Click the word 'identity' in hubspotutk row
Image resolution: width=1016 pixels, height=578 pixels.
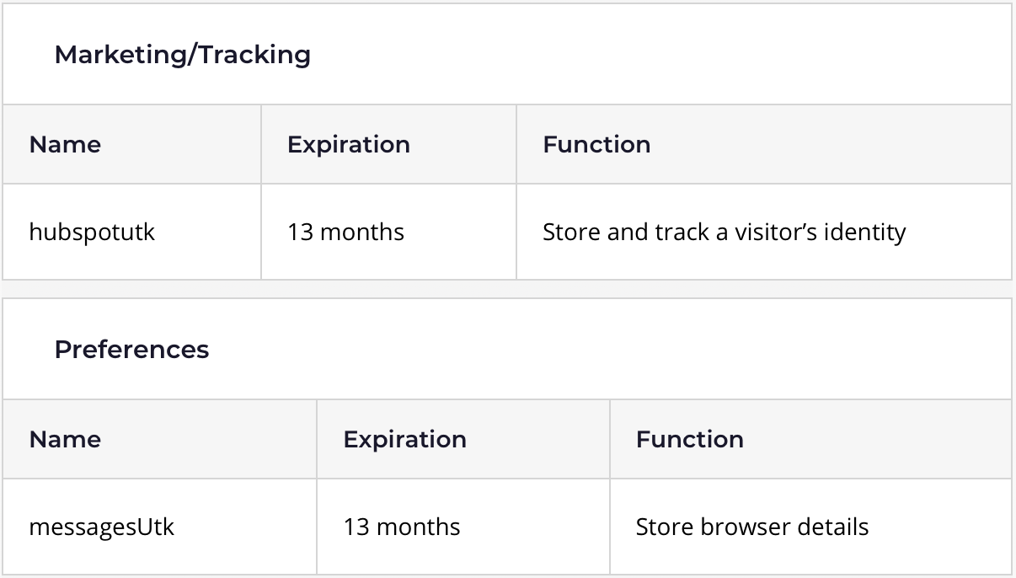[865, 232]
